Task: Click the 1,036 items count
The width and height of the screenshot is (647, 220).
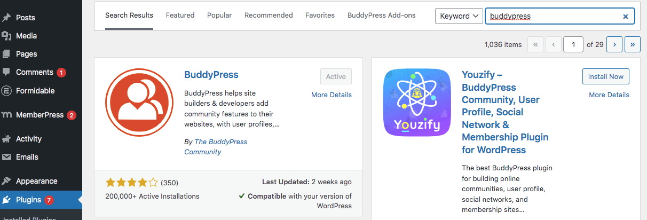Action: click(x=503, y=44)
